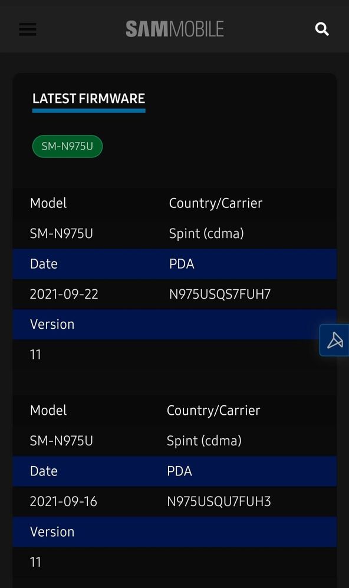Tap first SM-N975U model cell
This screenshot has width=349, height=588.
(61, 233)
